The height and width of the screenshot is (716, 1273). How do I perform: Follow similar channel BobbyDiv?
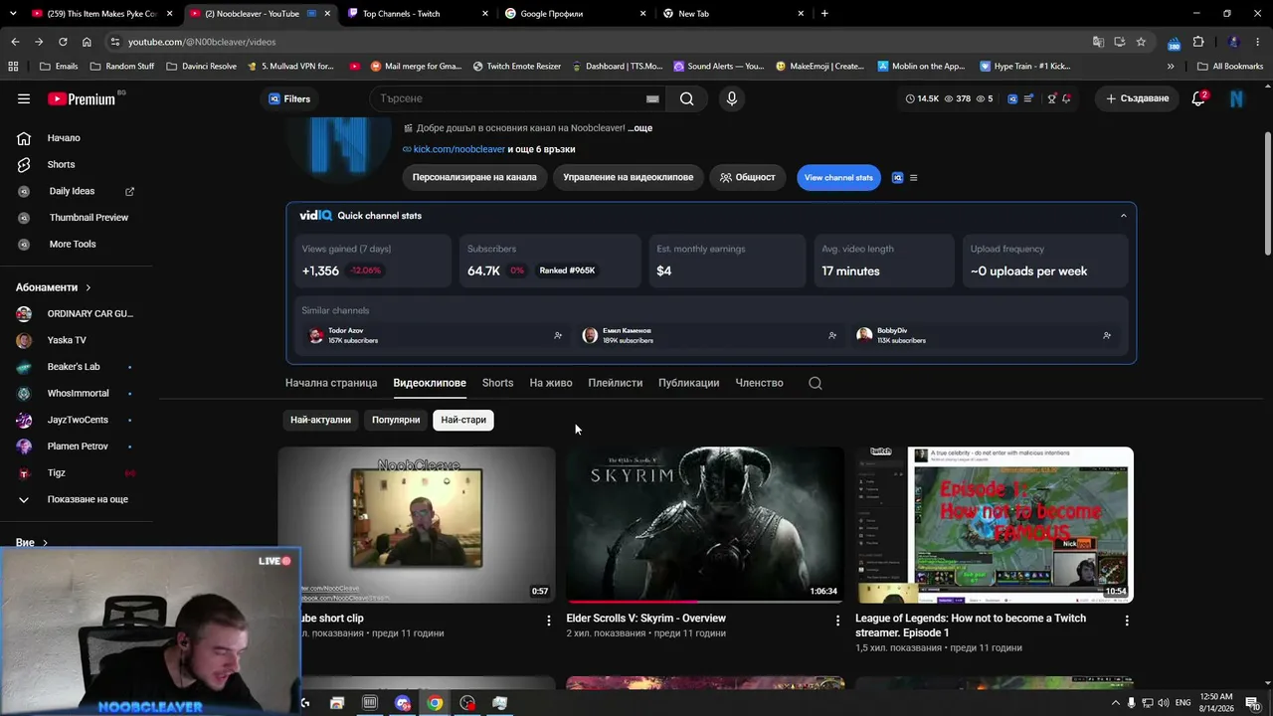tap(1107, 335)
